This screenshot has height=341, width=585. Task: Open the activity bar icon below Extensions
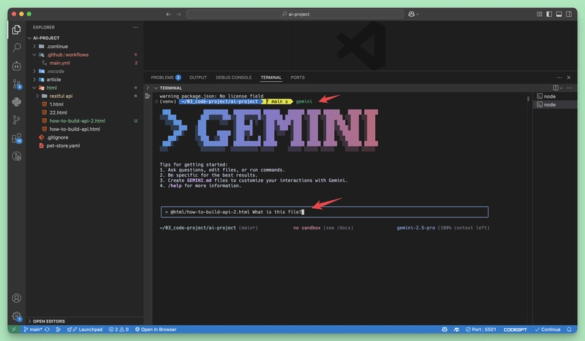pos(16,156)
